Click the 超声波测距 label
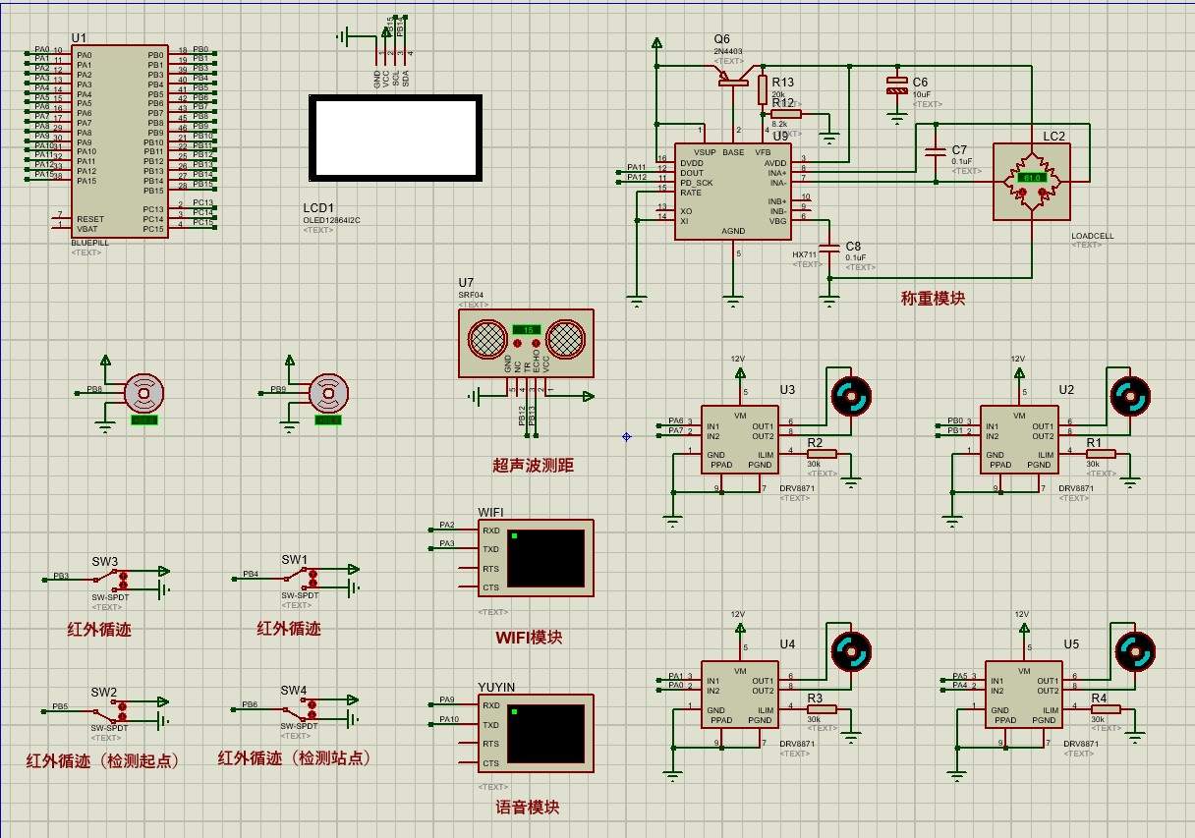Screen dimensions: 1195x838 click(534, 466)
